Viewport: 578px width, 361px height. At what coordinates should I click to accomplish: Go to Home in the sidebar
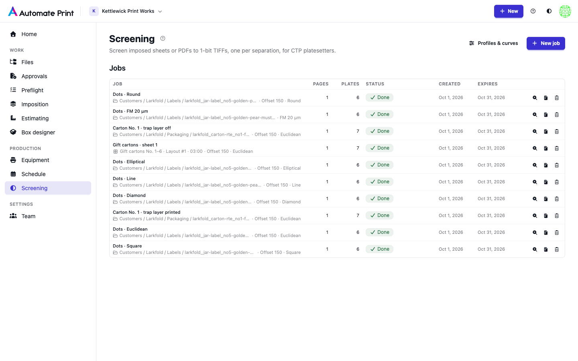48,34
